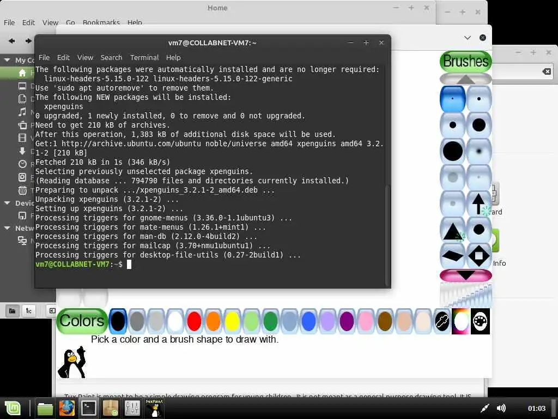This screenshot has height=419, width=558.
Task: Pick the purple color swatch
Action: (347, 321)
